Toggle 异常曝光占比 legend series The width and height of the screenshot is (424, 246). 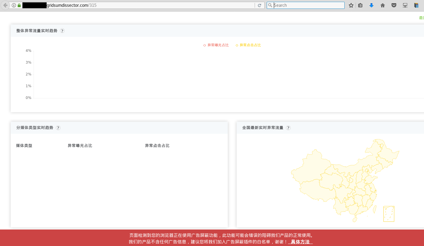[x=216, y=45]
